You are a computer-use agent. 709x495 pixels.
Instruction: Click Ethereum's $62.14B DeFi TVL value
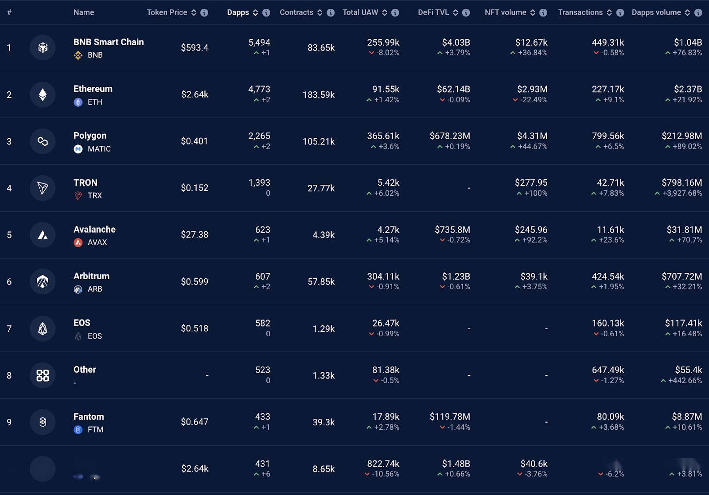point(453,89)
